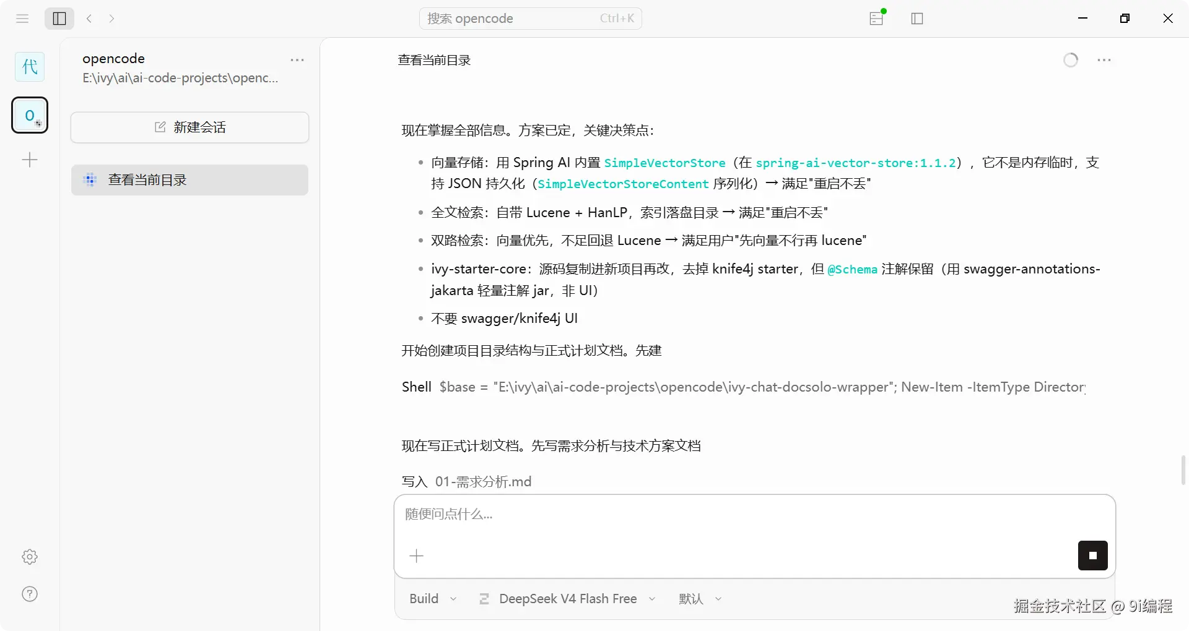The width and height of the screenshot is (1189, 631).
Task: Open settings with the gear icon
Action: click(30, 557)
